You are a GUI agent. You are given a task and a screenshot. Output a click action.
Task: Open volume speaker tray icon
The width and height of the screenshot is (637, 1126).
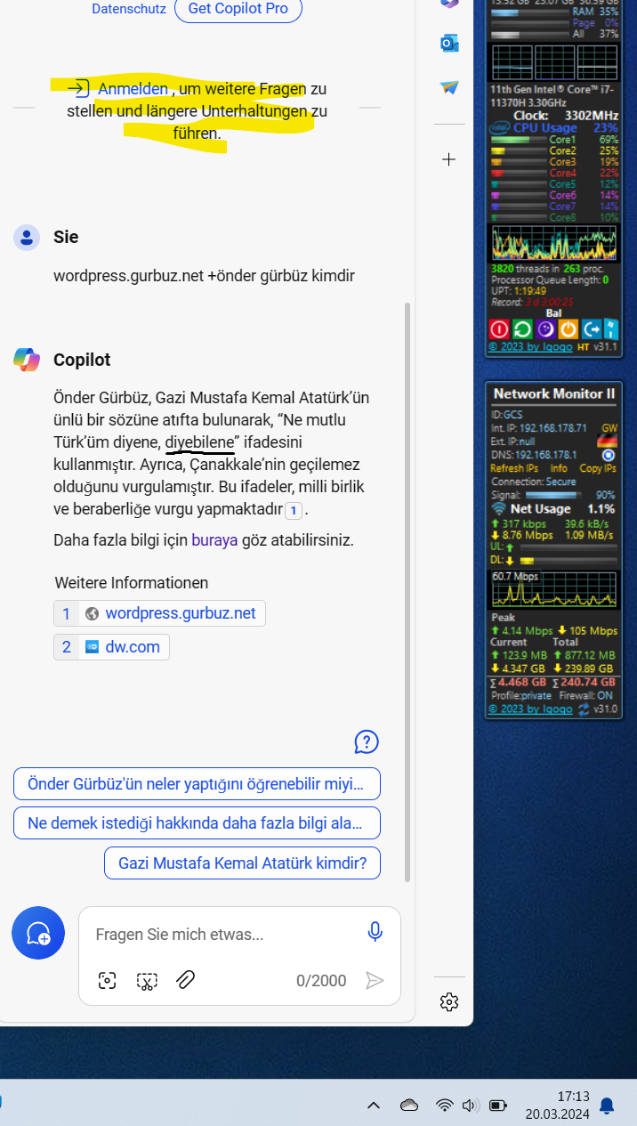click(471, 1106)
